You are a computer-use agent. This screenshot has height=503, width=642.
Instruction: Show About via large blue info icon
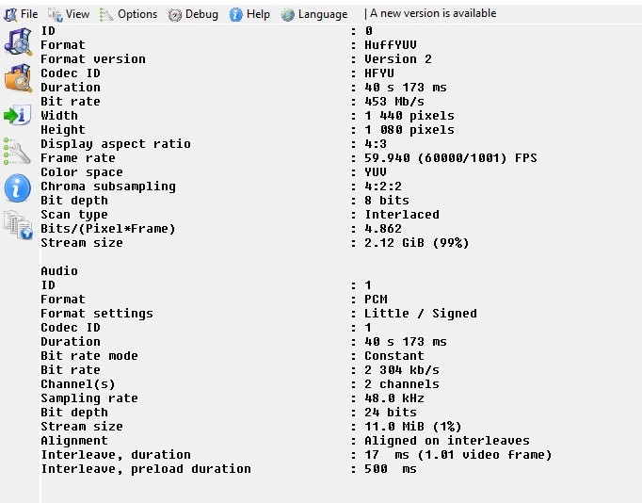(x=18, y=188)
